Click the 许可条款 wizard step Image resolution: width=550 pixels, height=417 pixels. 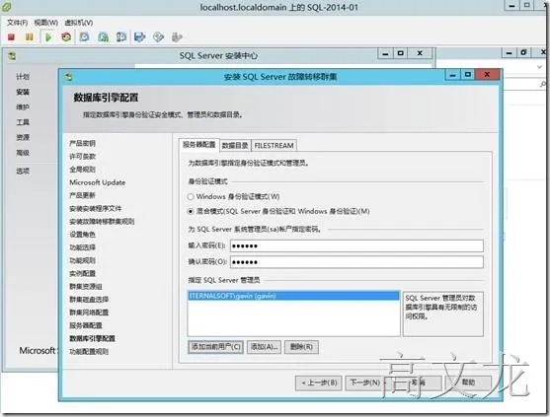click(x=82, y=156)
